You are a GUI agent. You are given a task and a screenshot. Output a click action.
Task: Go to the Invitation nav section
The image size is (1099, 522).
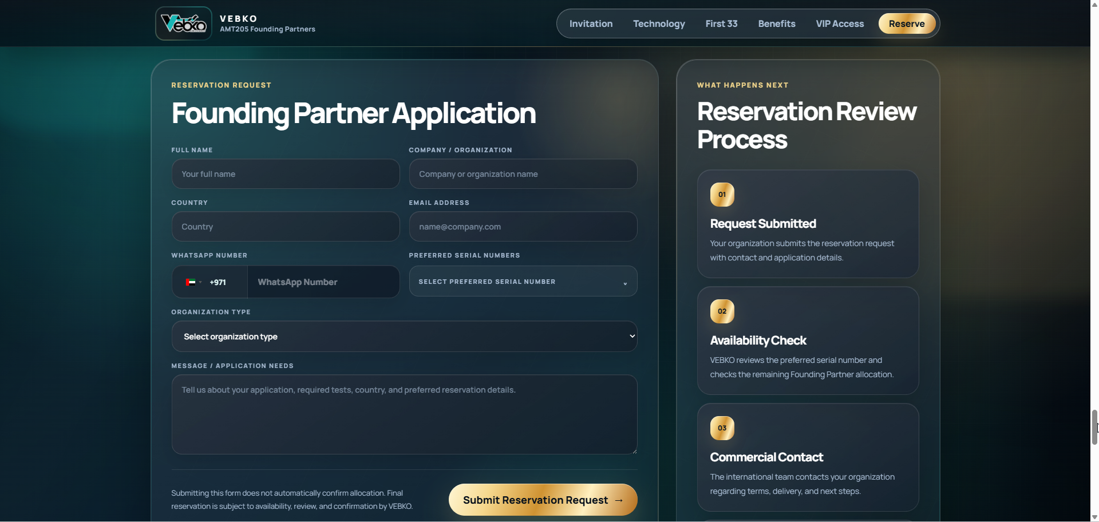pyautogui.click(x=591, y=23)
